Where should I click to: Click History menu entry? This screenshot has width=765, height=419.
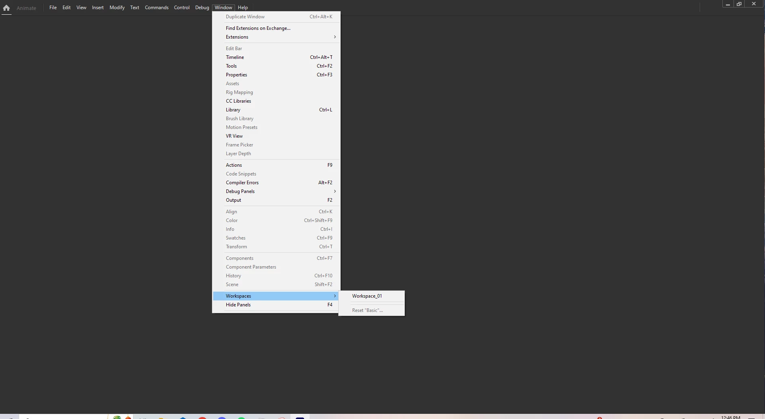276,276
